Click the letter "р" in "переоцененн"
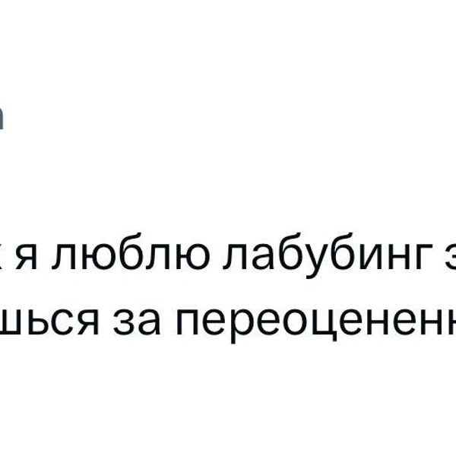This screenshot has height=456, width=456. 243,326
